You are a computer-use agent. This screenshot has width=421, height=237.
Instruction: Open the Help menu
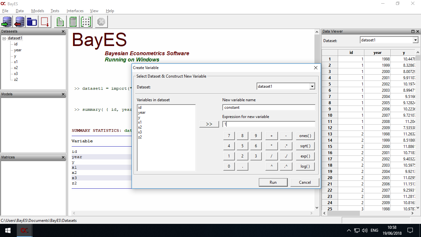pos(110,11)
